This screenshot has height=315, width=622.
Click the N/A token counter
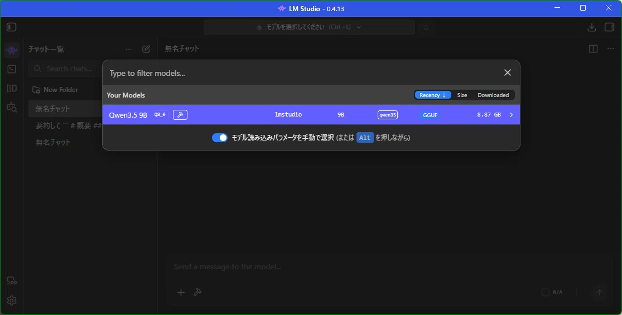(x=552, y=292)
